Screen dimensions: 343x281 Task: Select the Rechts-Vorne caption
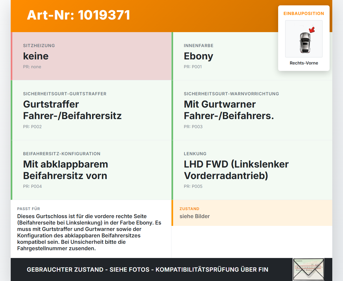pyautogui.click(x=304, y=63)
